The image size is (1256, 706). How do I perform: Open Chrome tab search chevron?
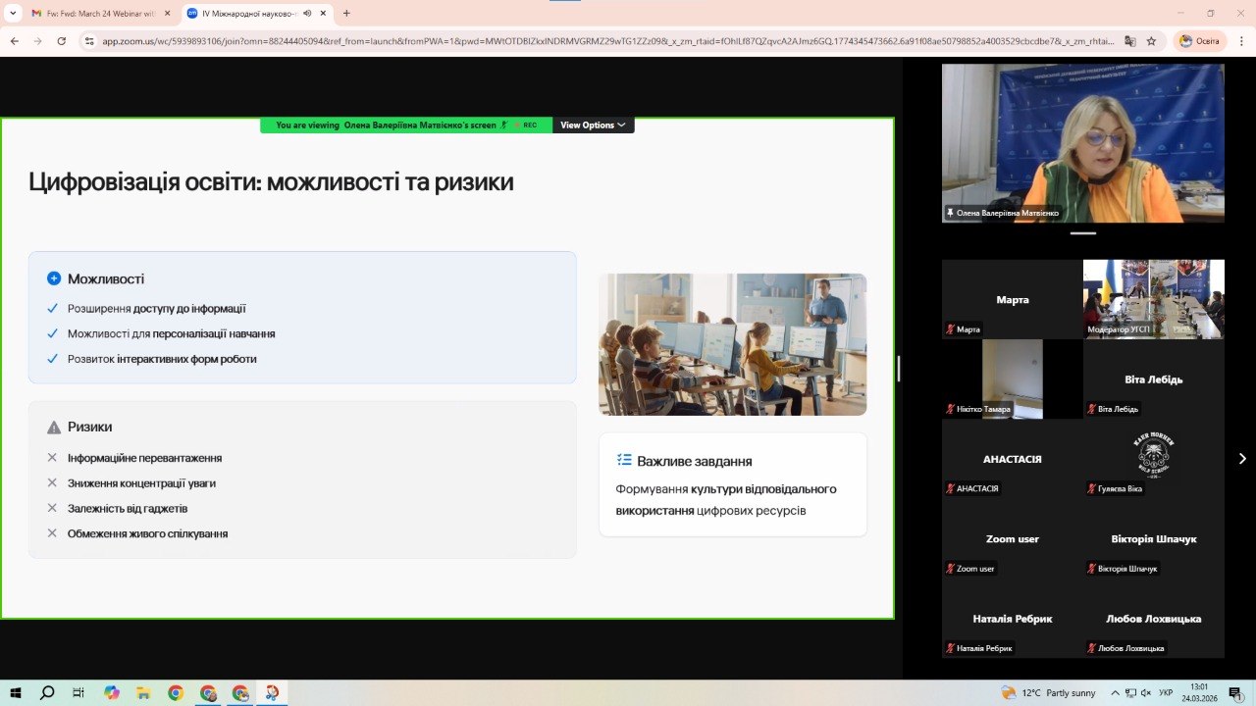(x=13, y=14)
